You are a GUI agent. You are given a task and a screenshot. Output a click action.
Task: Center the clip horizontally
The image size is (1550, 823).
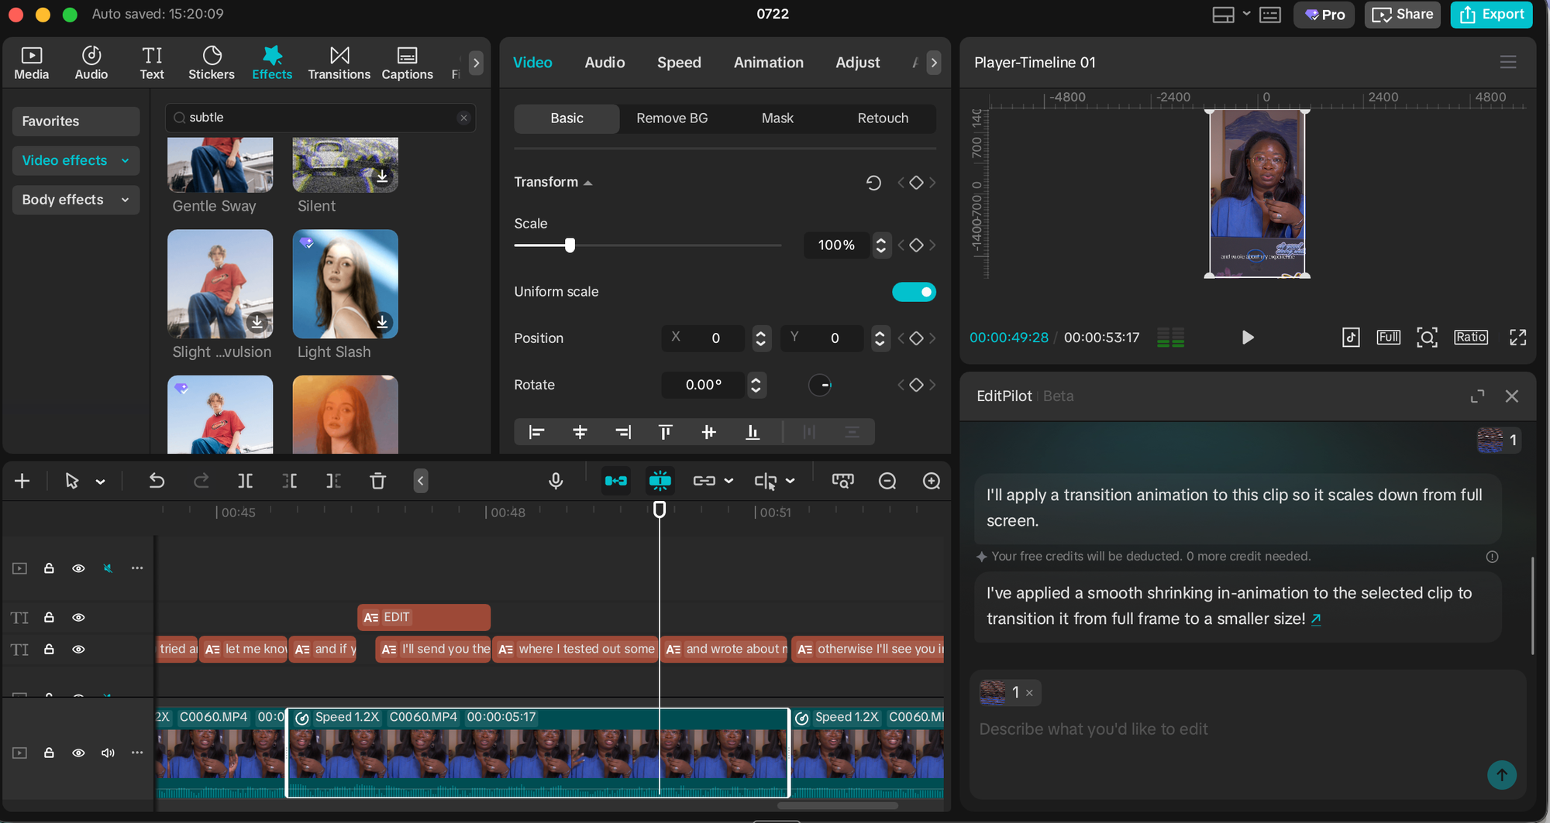pos(580,432)
